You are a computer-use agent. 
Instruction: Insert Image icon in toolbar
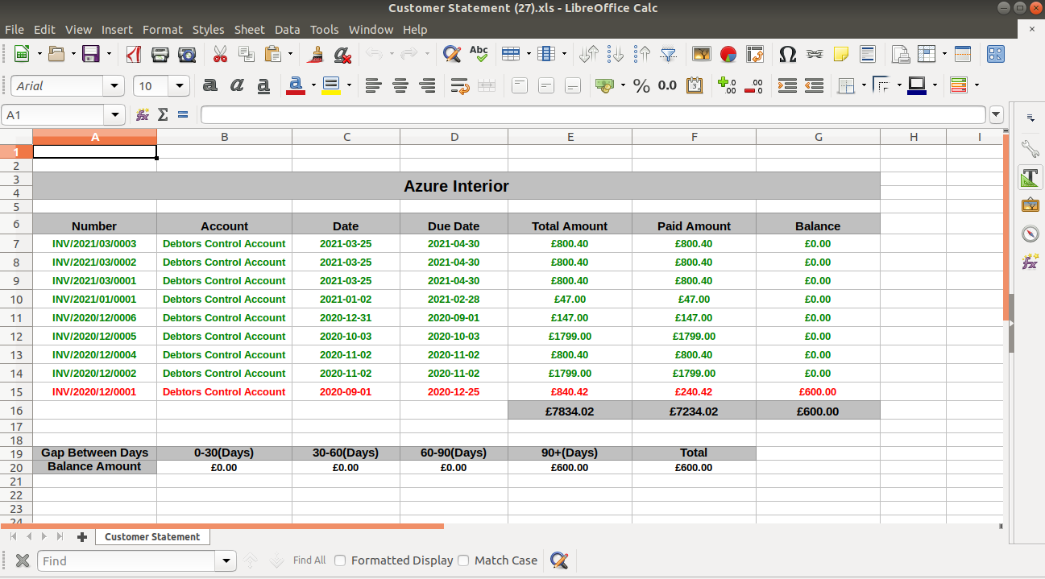(702, 54)
